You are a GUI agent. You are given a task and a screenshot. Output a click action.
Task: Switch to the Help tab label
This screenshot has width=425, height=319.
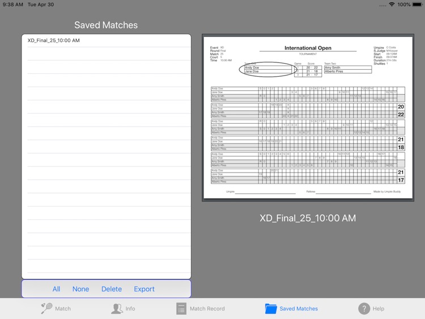(x=379, y=309)
